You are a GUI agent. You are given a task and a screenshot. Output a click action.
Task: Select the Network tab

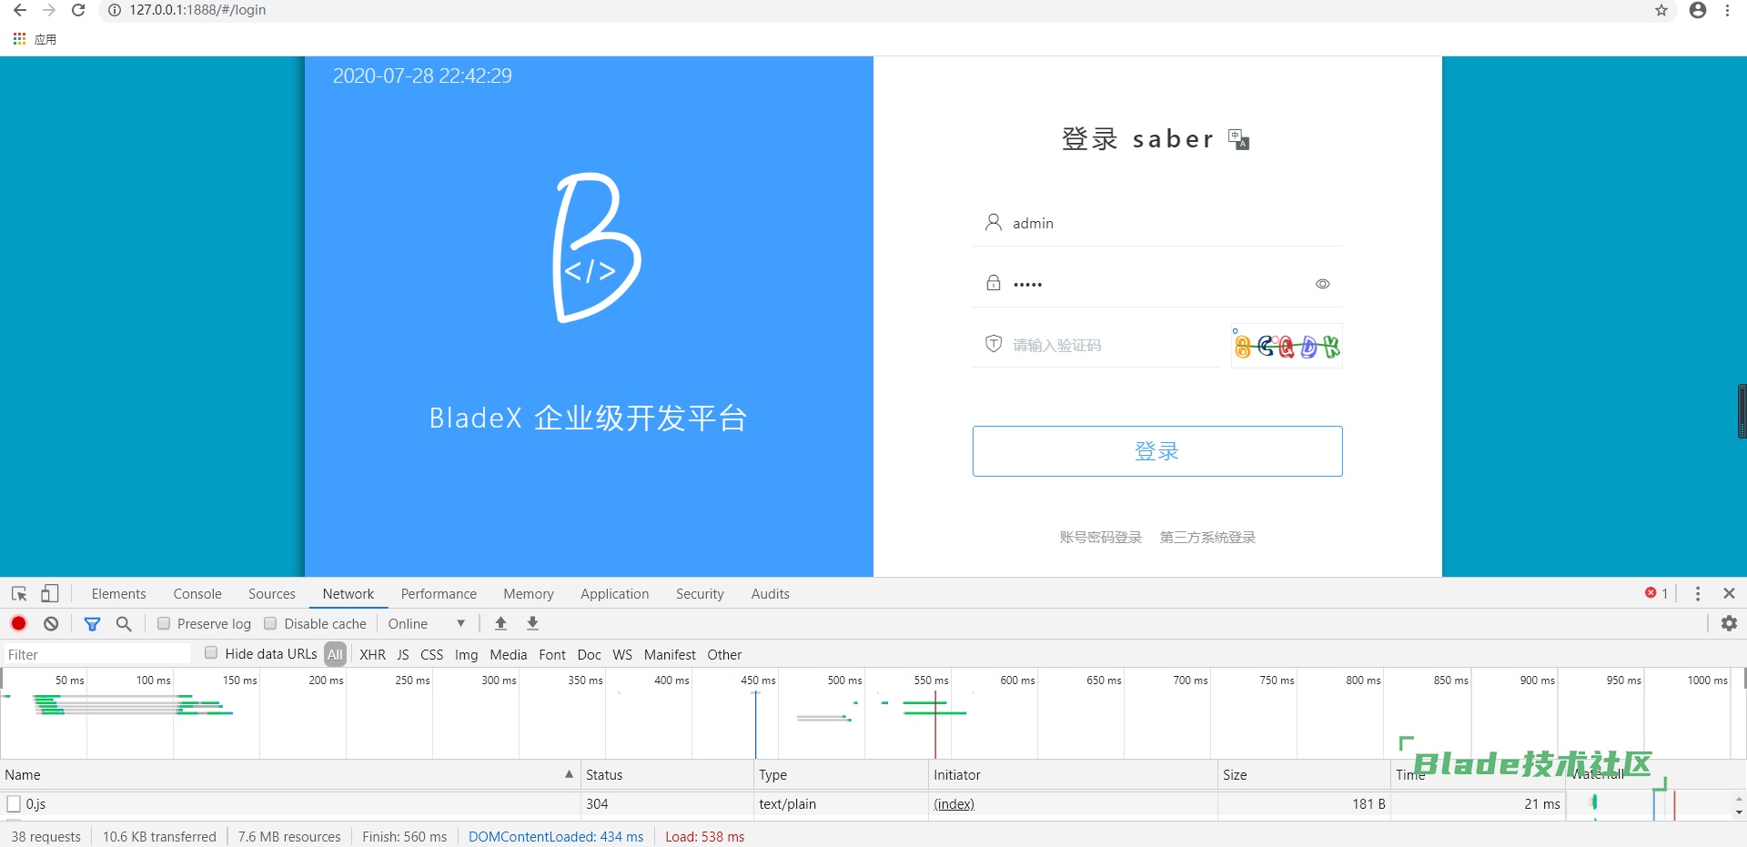pos(348,593)
